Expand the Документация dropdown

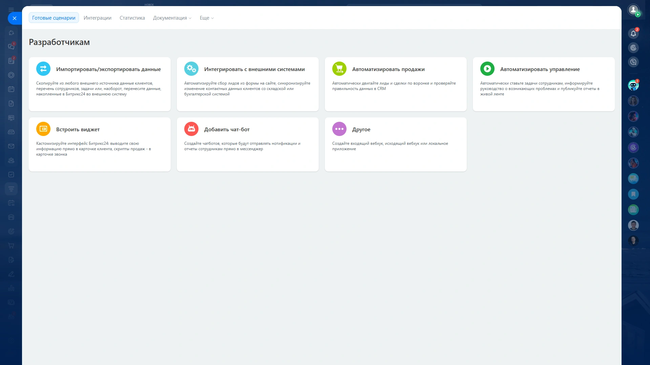[x=172, y=18]
